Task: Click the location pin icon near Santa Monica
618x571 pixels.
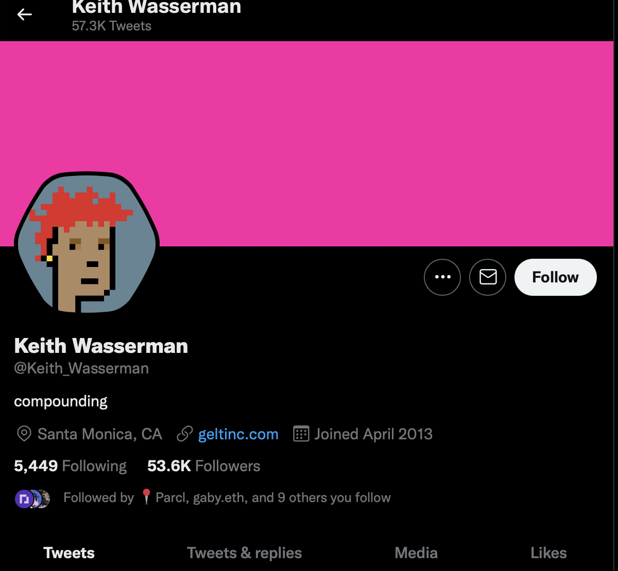Action: coord(24,434)
